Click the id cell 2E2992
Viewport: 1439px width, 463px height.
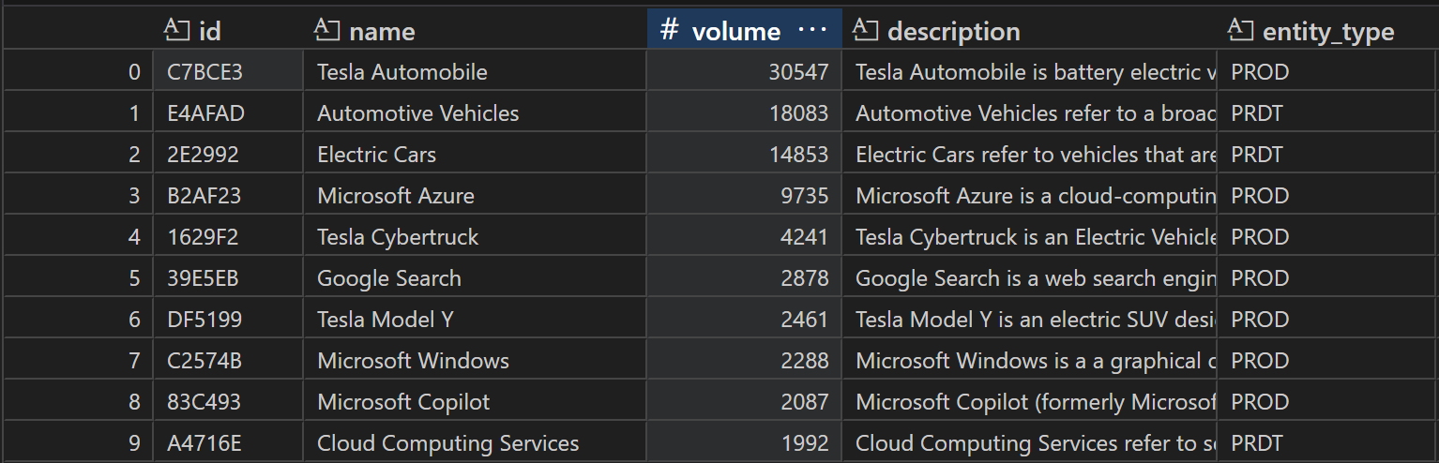[x=228, y=155]
